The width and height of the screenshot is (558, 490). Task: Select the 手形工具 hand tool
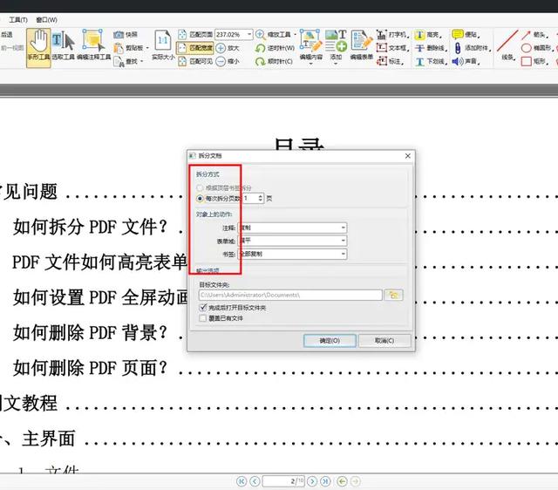coord(38,48)
